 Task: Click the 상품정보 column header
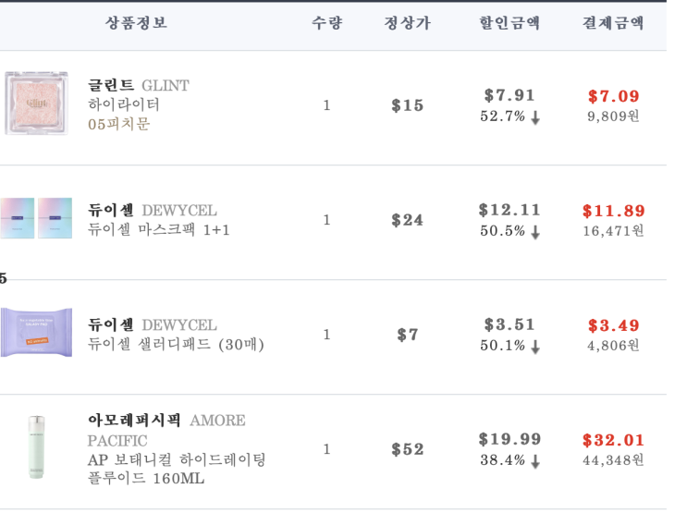(136, 23)
